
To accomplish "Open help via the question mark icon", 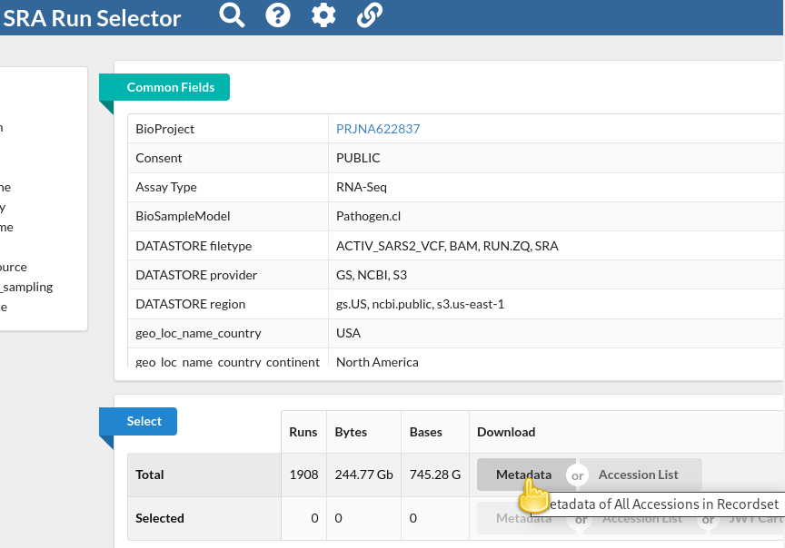I will click(278, 15).
